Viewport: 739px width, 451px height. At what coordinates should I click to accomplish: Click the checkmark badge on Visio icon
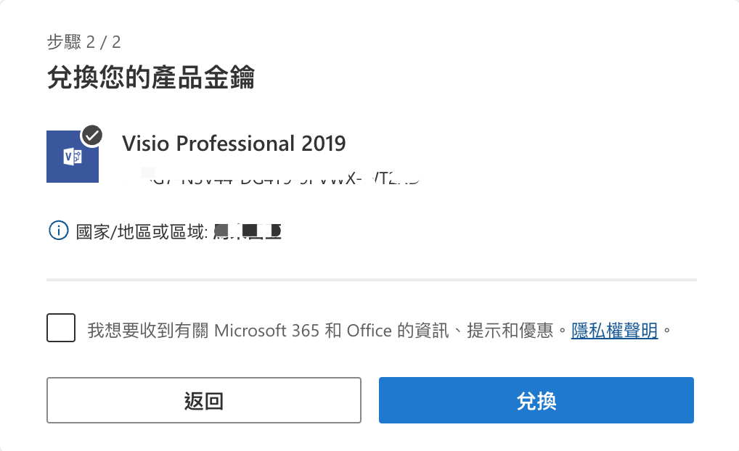tap(92, 135)
